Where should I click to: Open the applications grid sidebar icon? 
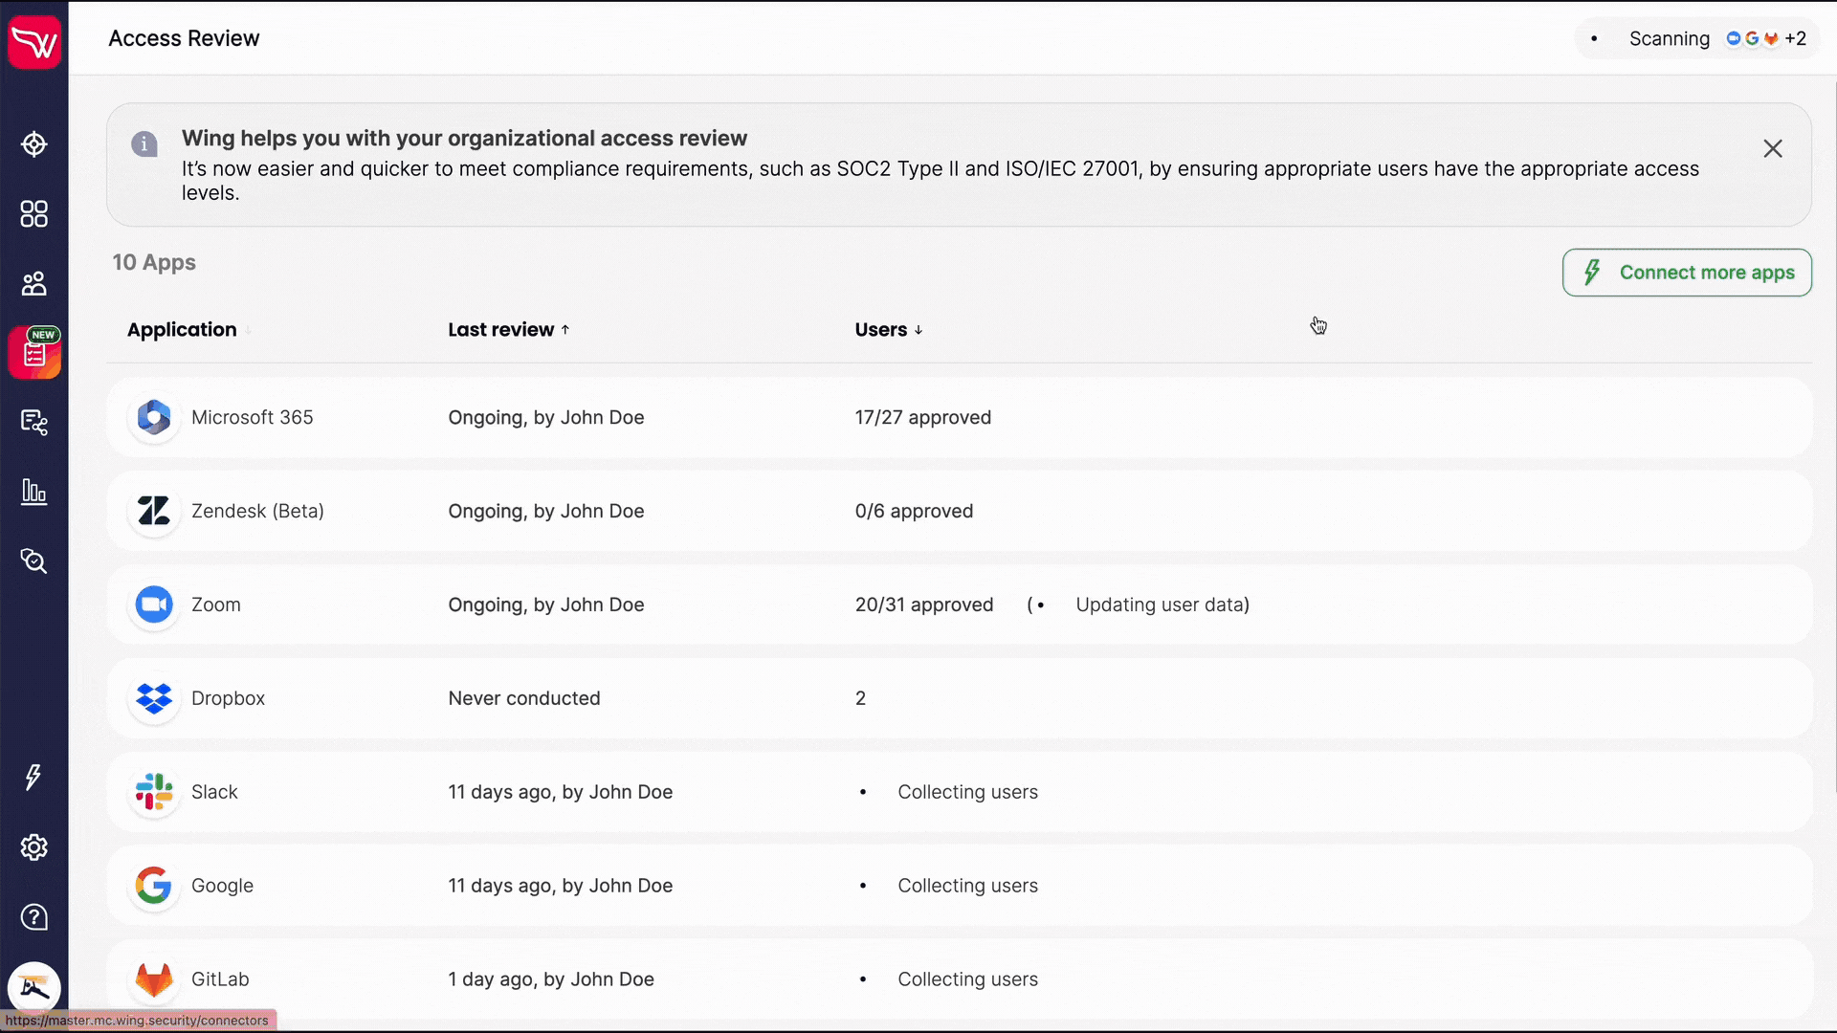pyautogui.click(x=34, y=214)
